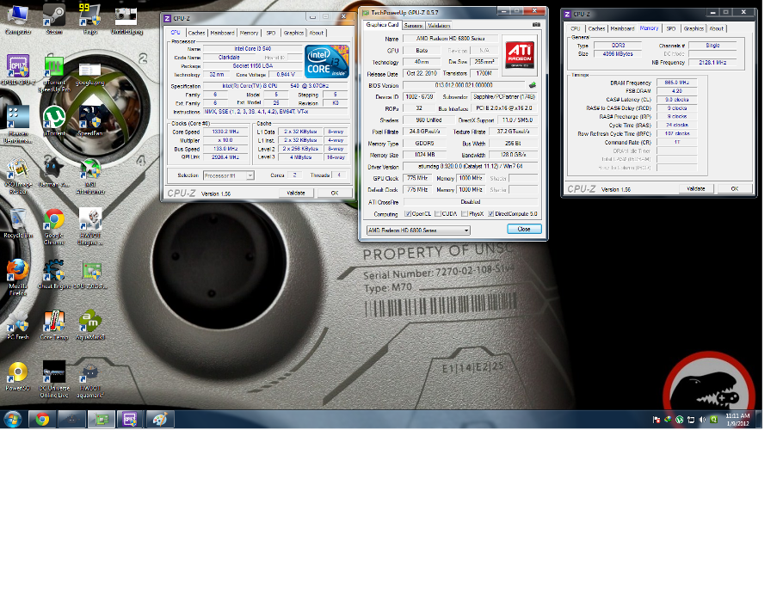Select the google.png desktop file

pos(89,74)
